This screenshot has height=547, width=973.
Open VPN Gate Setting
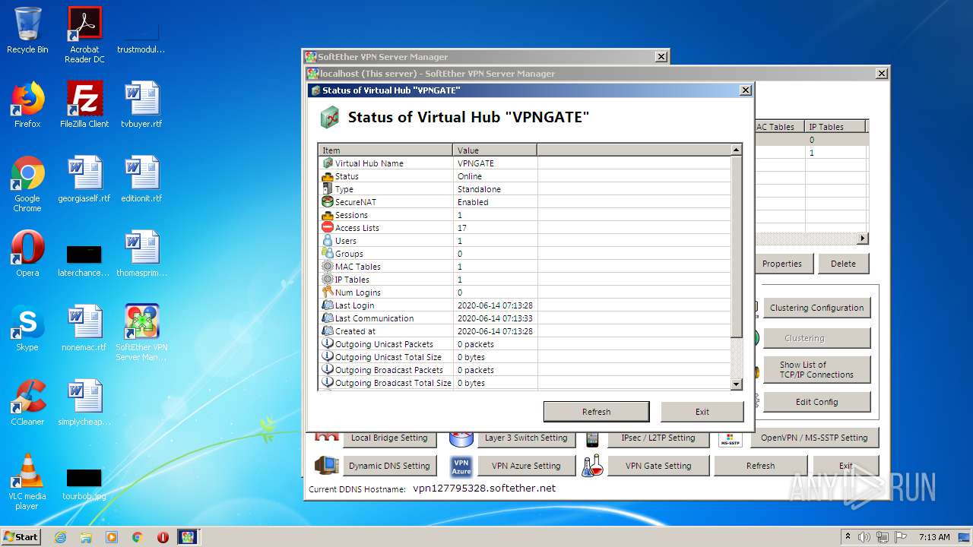[x=658, y=466]
